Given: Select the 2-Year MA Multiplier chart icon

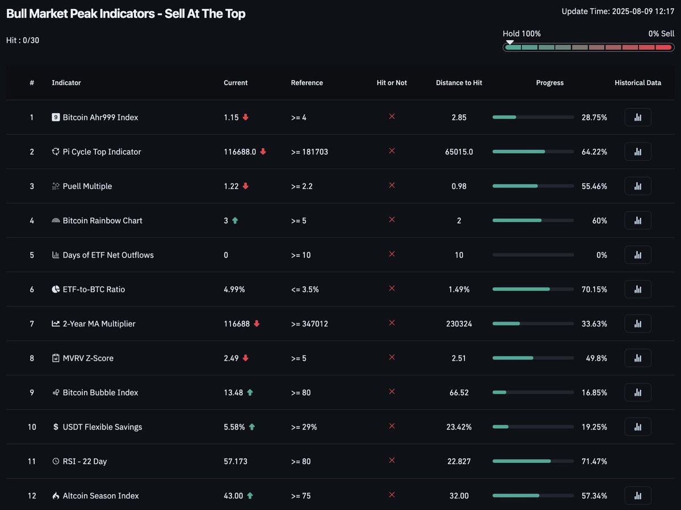Looking at the screenshot, I should [55, 324].
